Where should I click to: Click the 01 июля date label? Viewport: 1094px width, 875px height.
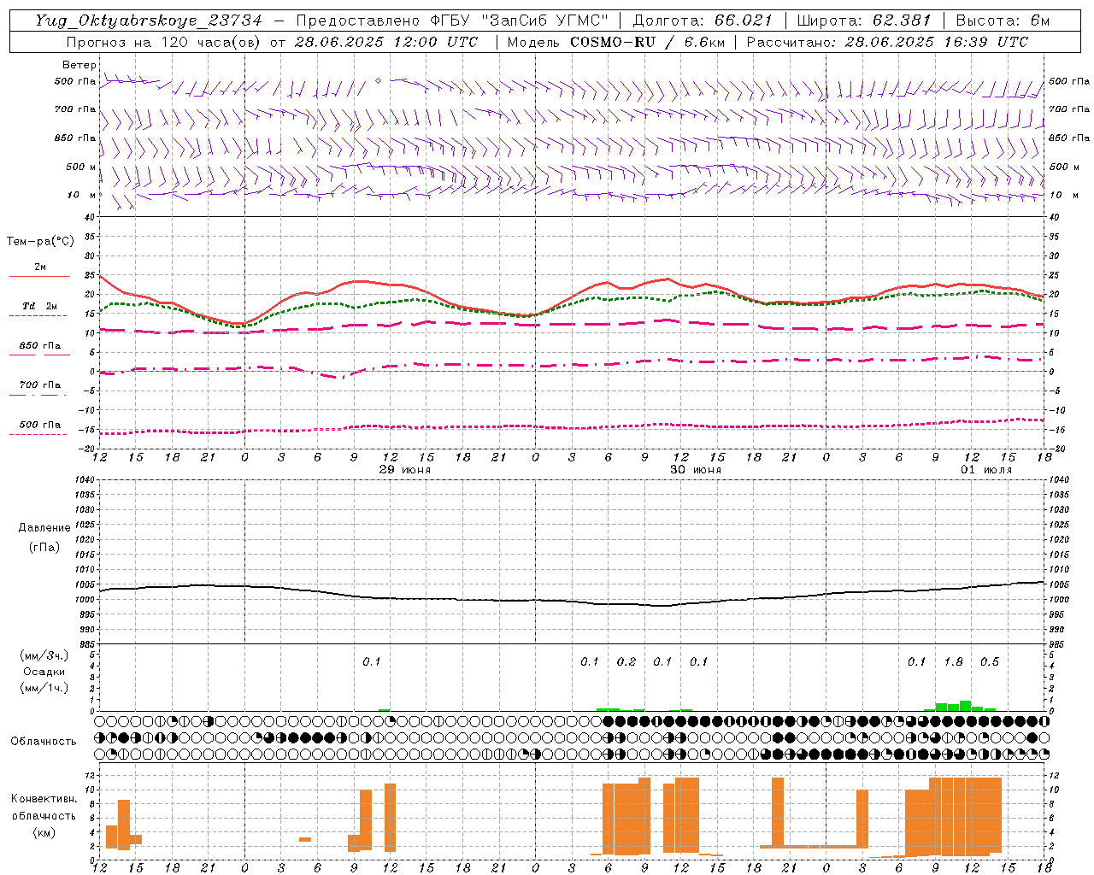pyautogui.click(x=986, y=470)
